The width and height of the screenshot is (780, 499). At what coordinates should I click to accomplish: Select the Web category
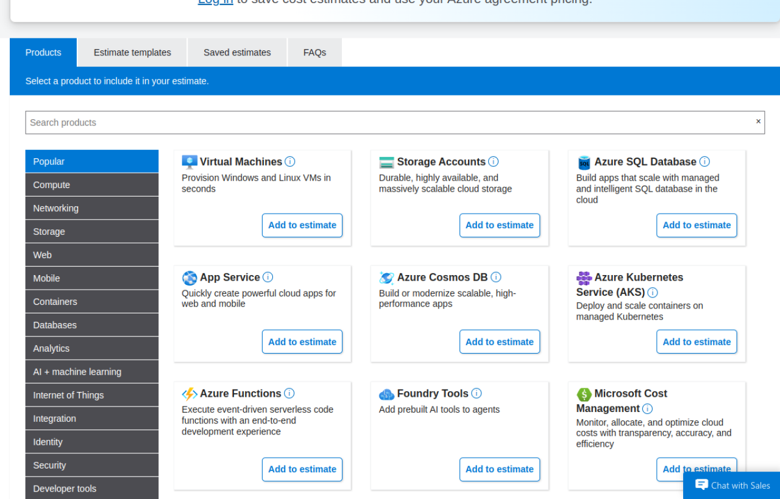tap(92, 255)
